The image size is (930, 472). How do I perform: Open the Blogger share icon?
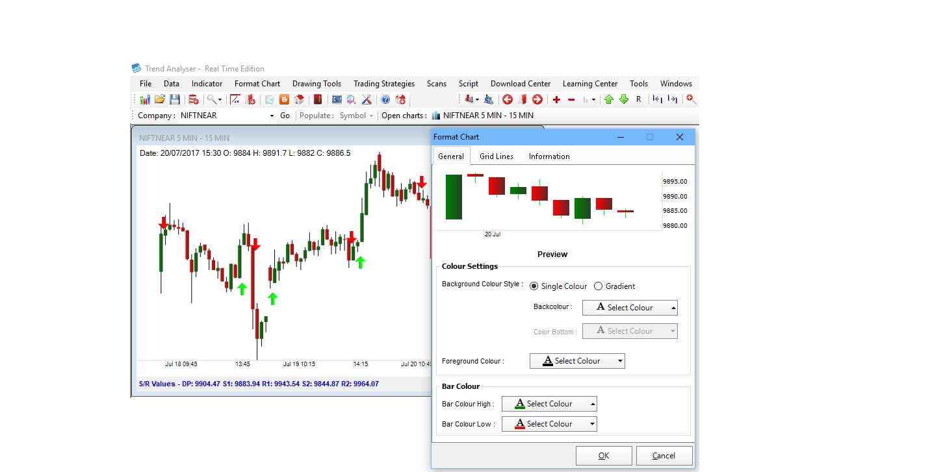pyautogui.click(x=284, y=99)
